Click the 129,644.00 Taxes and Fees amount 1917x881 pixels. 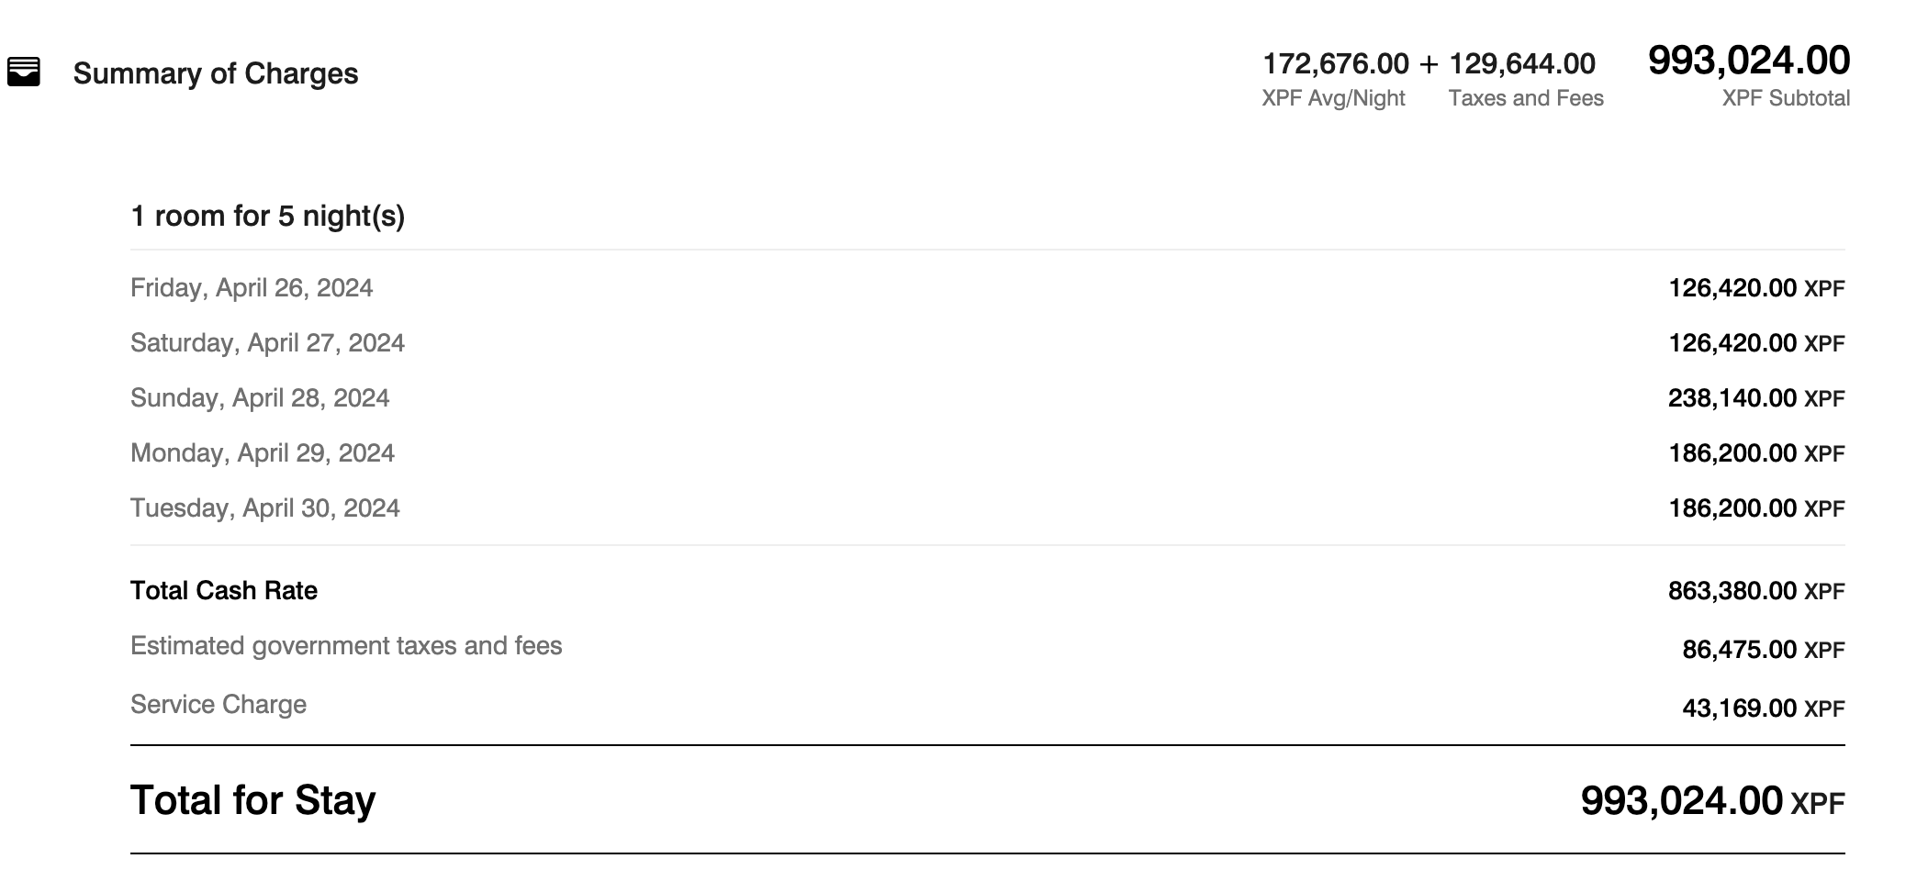coord(1522,63)
